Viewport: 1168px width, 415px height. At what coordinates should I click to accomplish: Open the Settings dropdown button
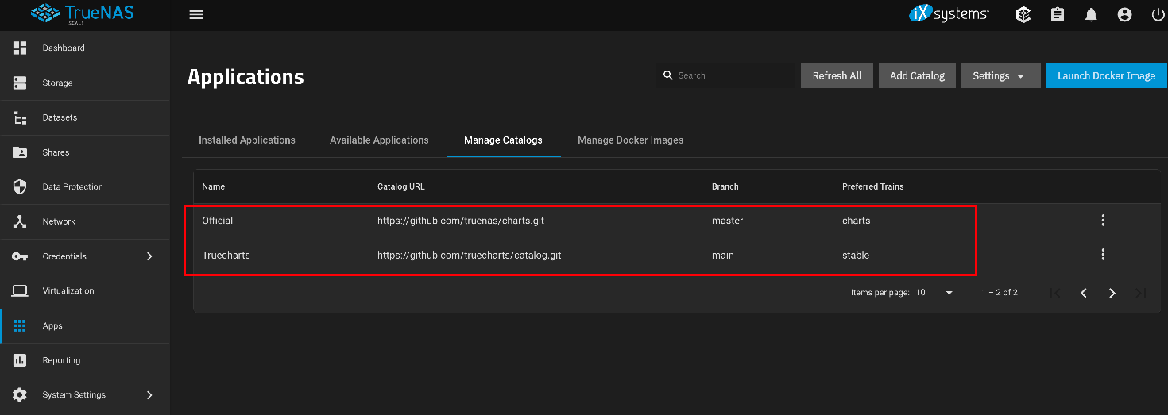coord(1000,75)
